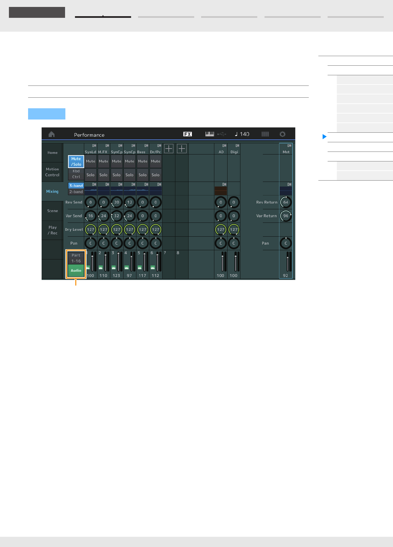
Task: Select the Var Return knob at 96
Action: click(x=286, y=216)
